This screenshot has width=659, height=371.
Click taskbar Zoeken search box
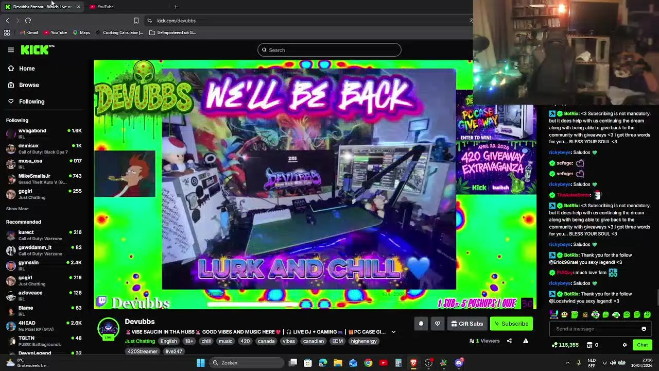pos(247,363)
